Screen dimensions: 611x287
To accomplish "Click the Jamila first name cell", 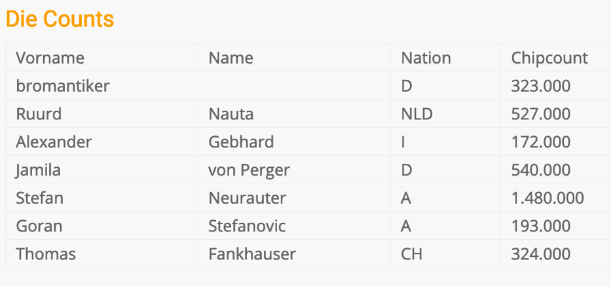I will [x=38, y=170].
